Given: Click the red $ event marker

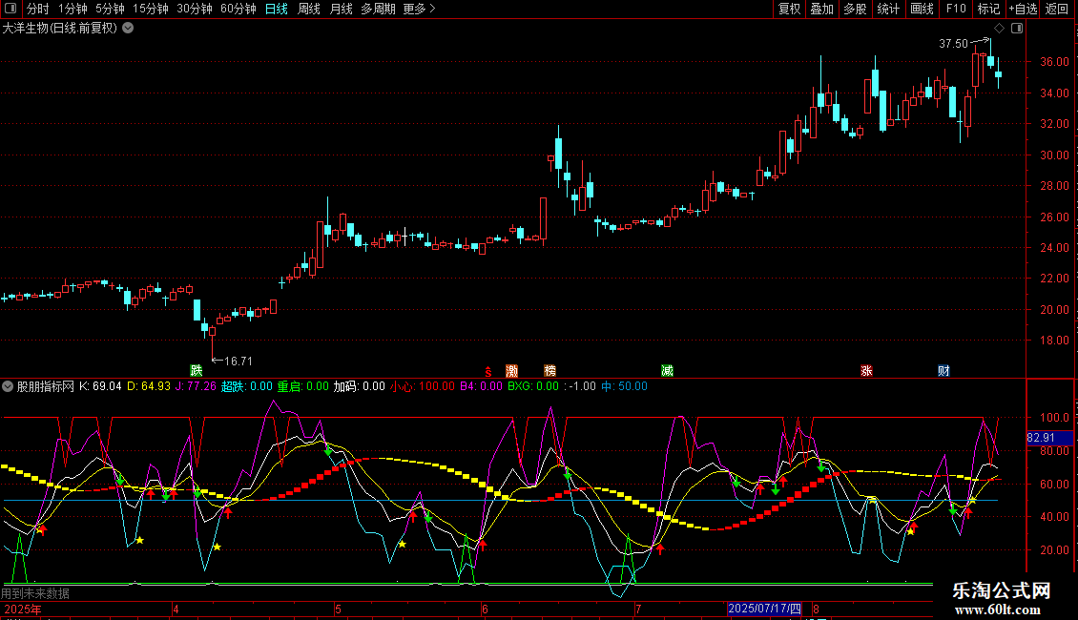Looking at the screenshot, I should (x=488, y=371).
